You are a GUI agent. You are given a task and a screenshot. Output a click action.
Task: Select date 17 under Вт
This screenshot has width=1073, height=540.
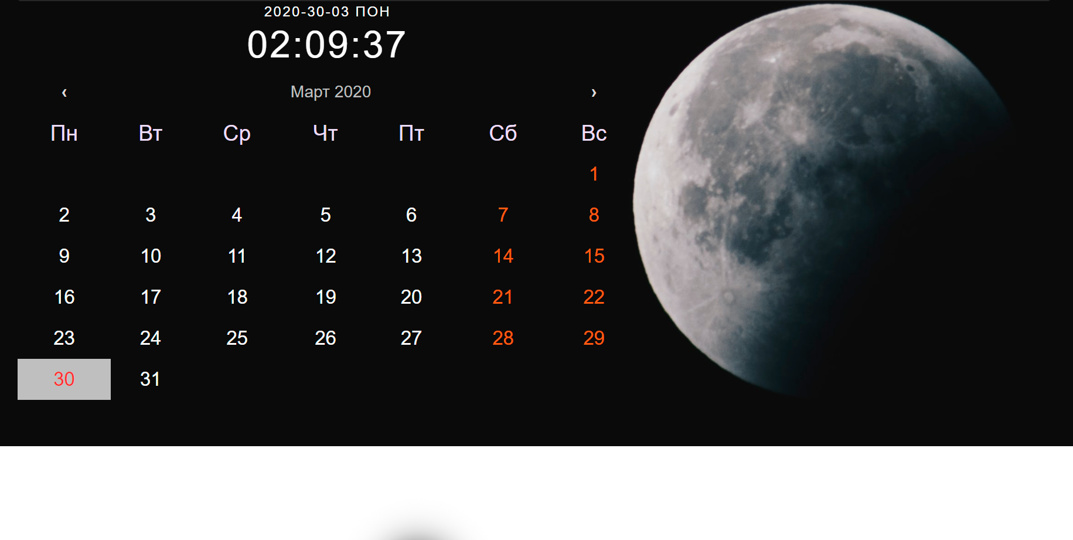pyautogui.click(x=151, y=297)
